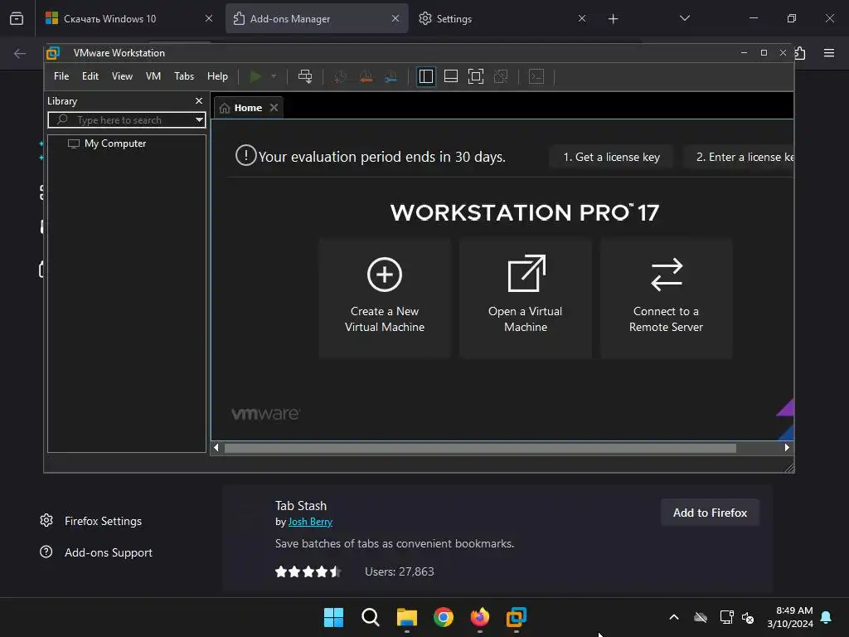Open the Firefox extensions puzzle icon
Viewport: 849px width, 637px height.
pos(800,53)
